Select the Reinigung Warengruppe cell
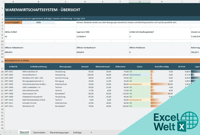The image size is (200, 135). (65, 81)
